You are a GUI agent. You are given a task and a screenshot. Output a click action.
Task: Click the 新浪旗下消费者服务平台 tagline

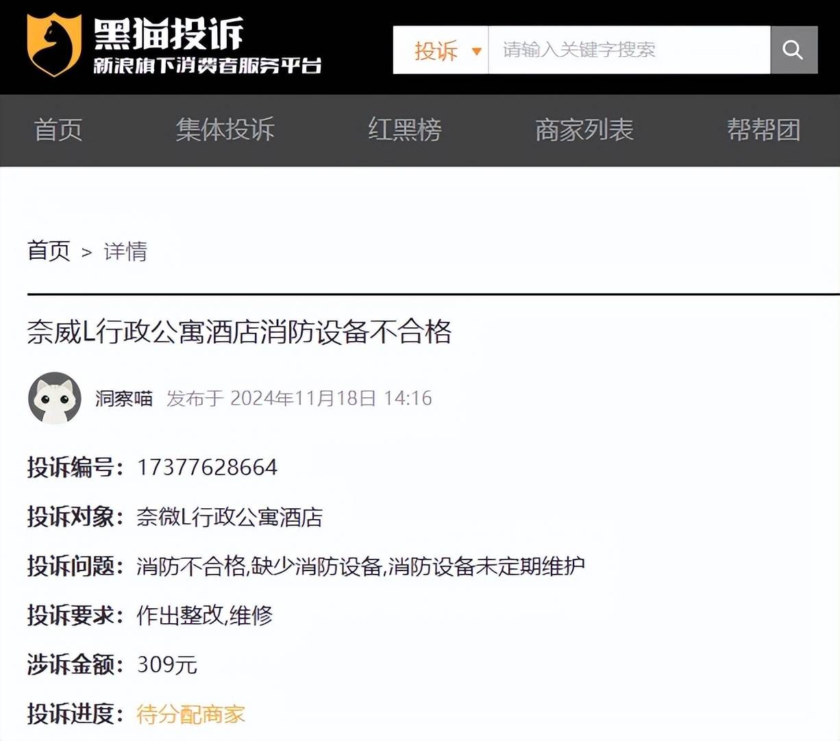207,66
